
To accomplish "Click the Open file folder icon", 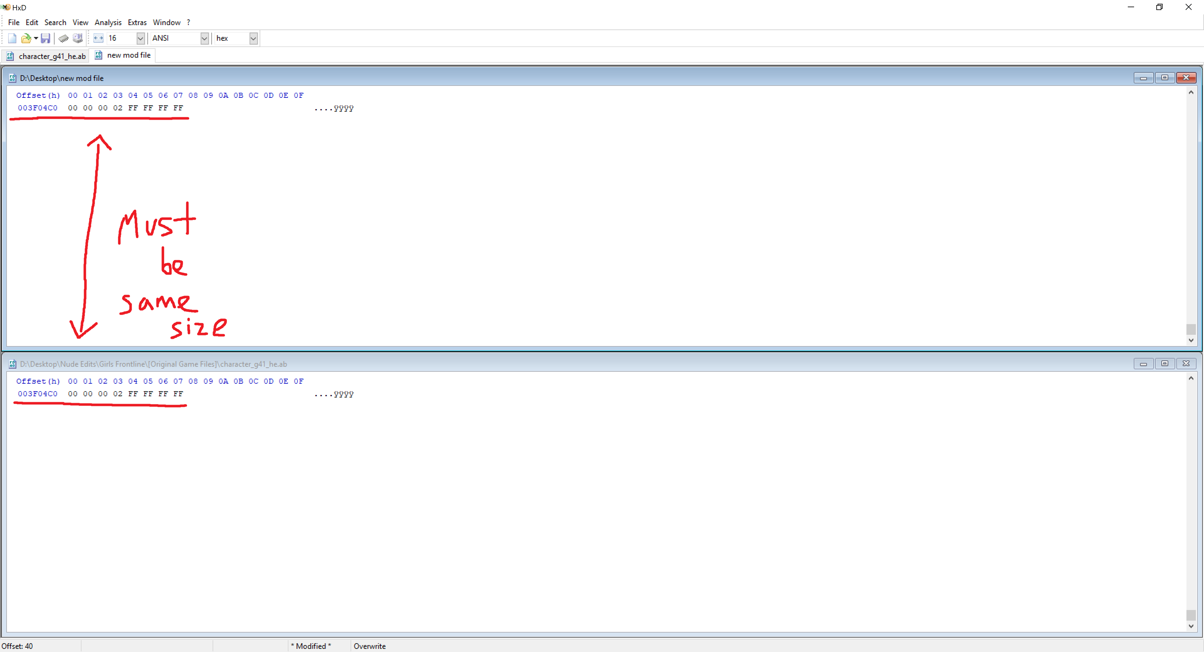I will (x=26, y=38).
